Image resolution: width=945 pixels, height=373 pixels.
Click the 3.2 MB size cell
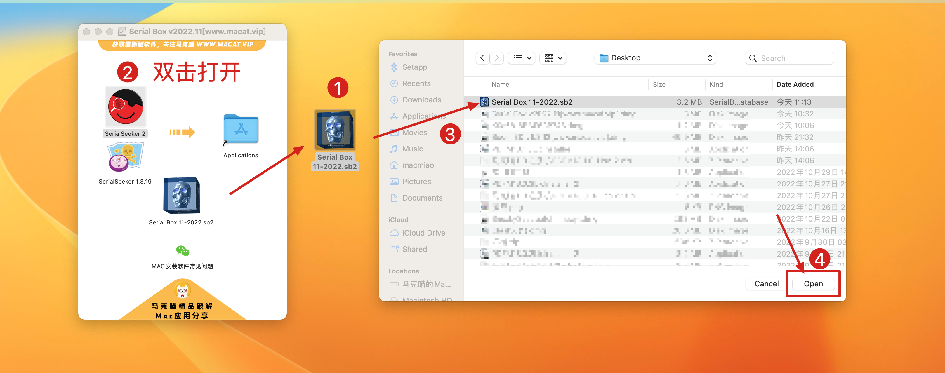click(x=689, y=102)
